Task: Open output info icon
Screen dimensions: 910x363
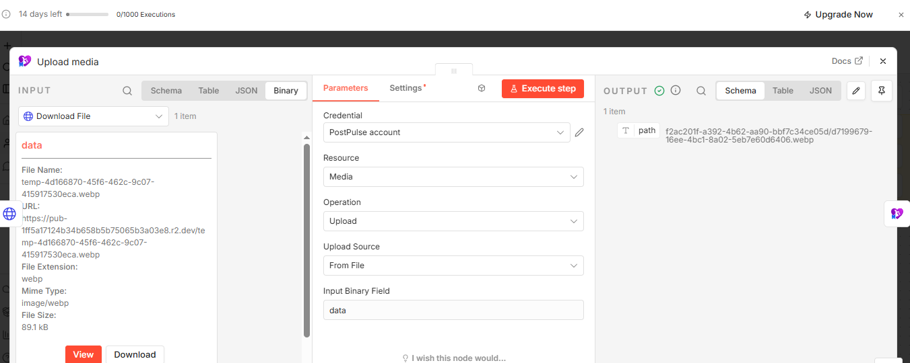Action: point(676,91)
